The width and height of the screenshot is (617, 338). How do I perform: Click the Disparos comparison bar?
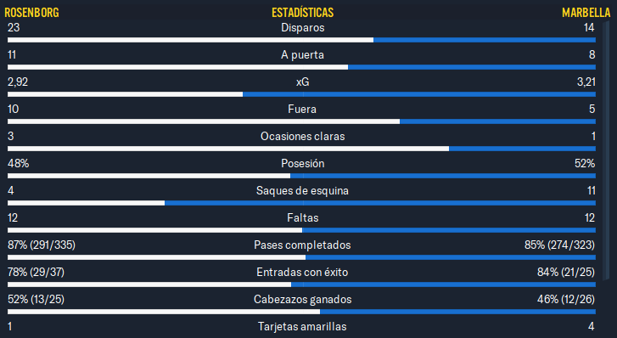click(x=301, y=40)
